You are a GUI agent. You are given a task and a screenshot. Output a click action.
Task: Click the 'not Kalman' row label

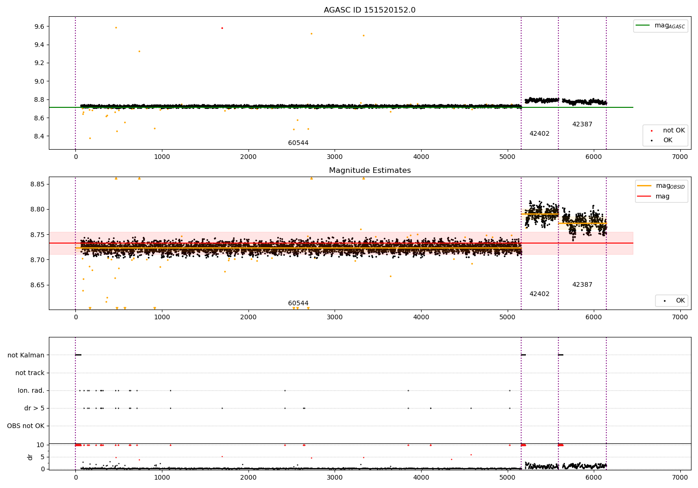(26, 355)
